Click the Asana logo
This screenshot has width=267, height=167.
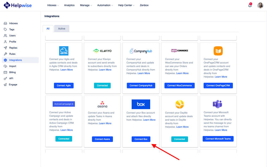[x=102, y=104]
